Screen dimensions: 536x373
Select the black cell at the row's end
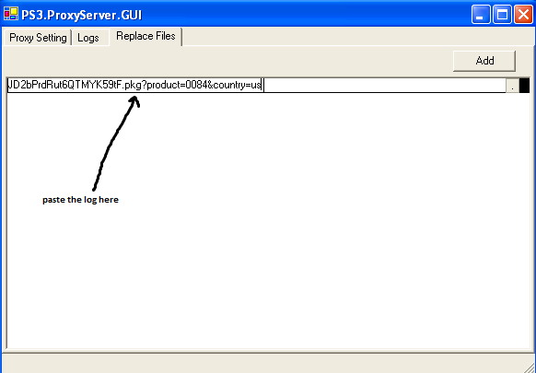coord(524,86)
